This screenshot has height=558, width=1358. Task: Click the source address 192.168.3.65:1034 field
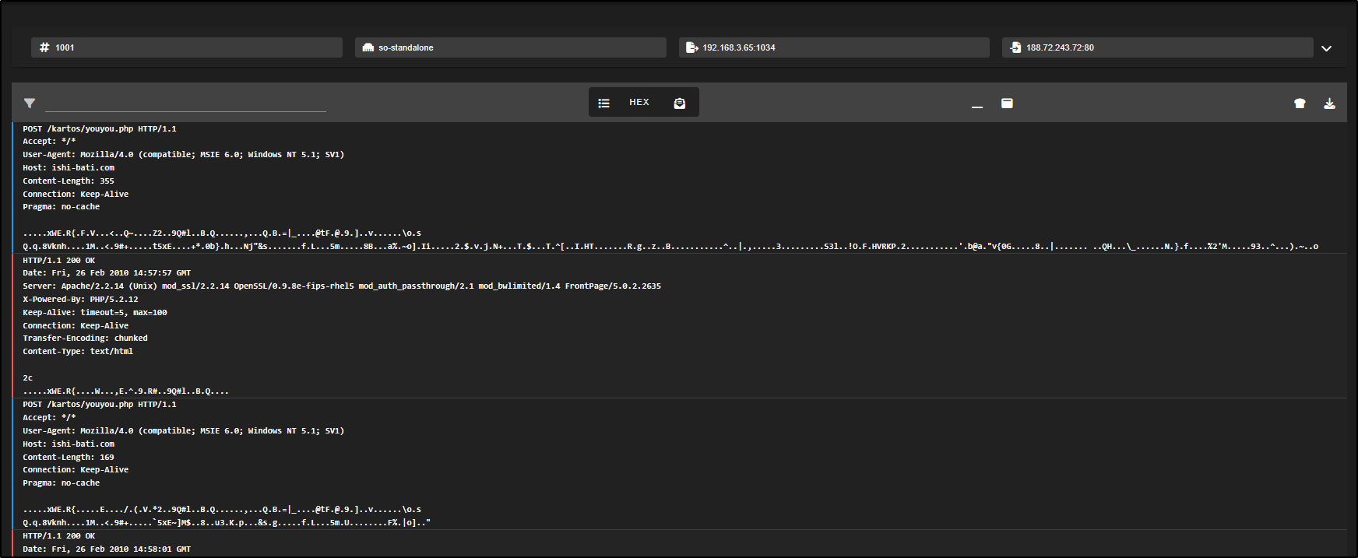pyautogui.click(x=835, y=47)
